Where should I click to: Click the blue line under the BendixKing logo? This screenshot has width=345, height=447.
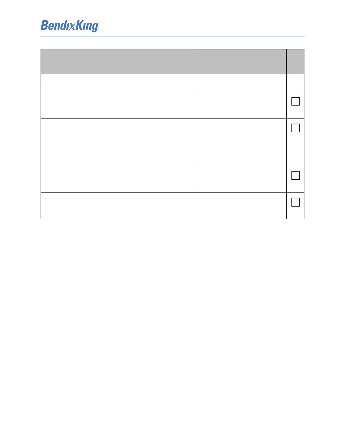coord(172,36)
